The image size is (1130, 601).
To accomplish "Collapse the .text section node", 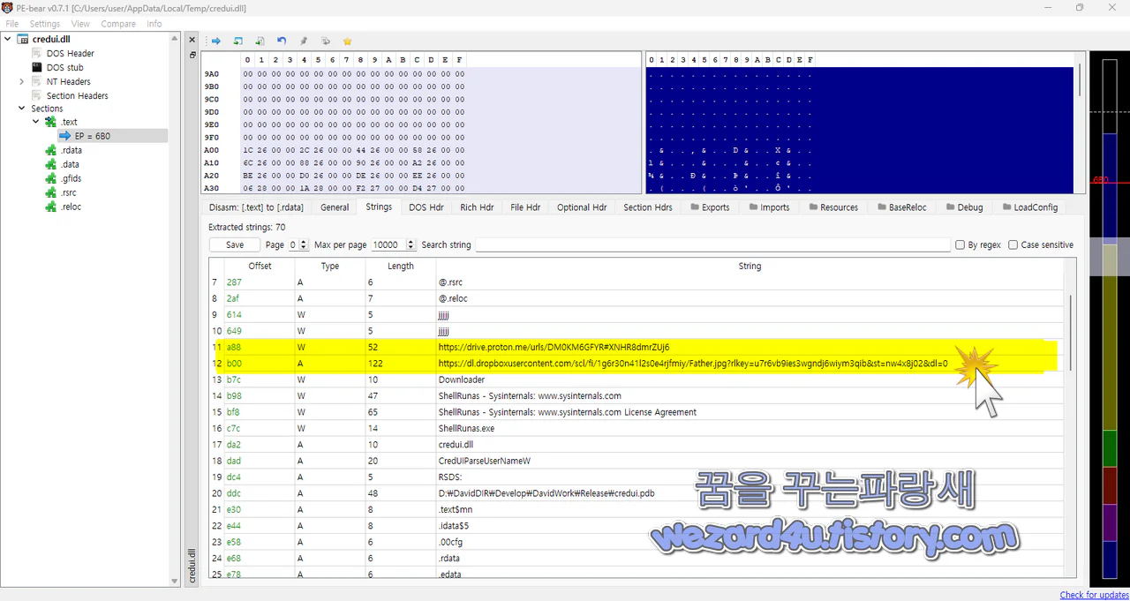I will coord(36,122).
